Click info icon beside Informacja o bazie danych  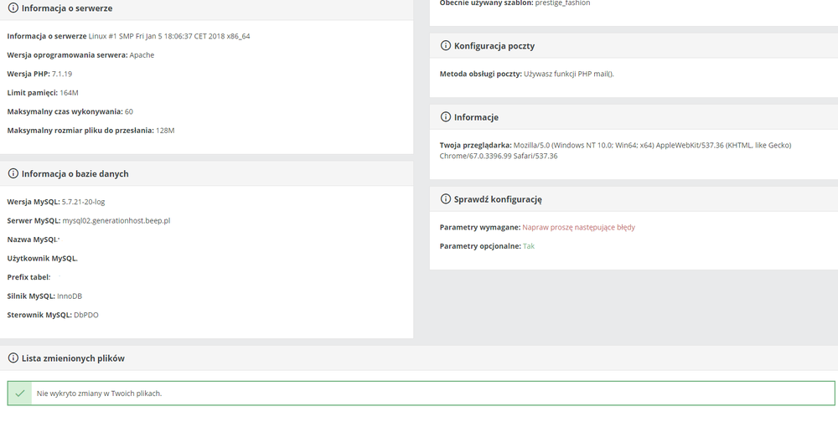click(x=13, y=173)
